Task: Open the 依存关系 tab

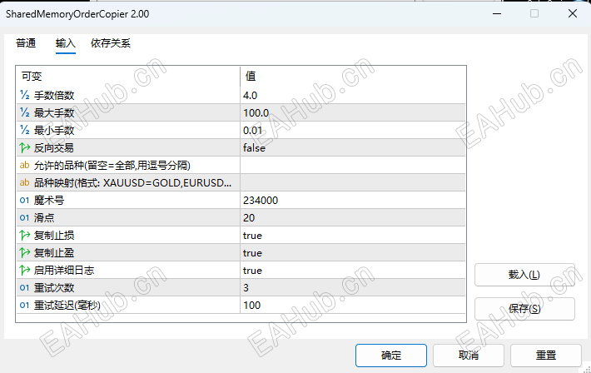Action: click(111, 43)
